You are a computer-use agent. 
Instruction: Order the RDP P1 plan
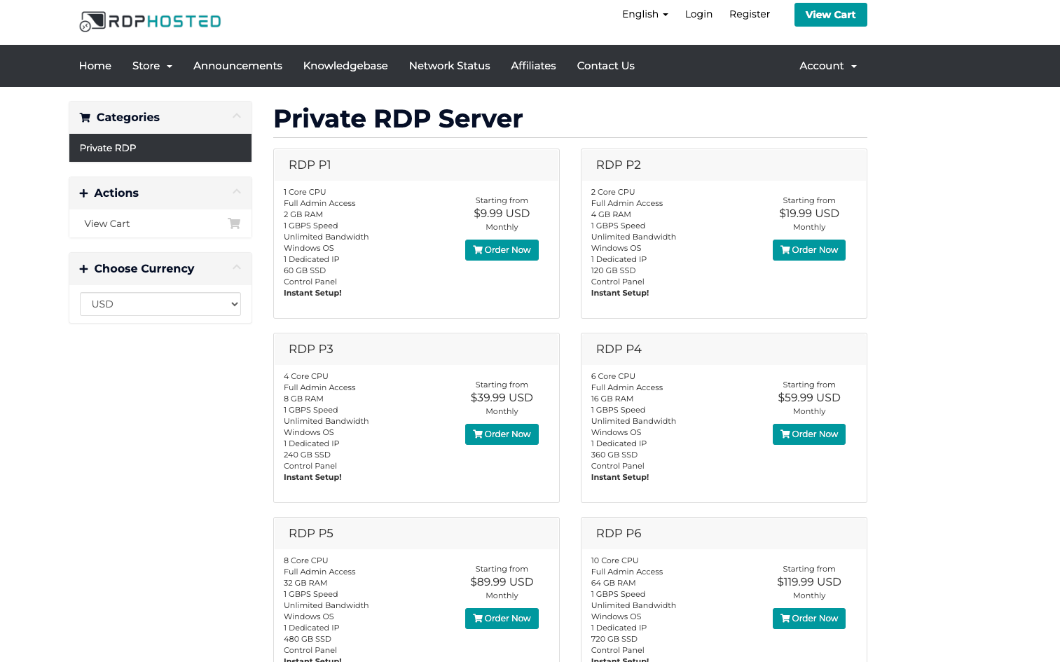(502, 250)
